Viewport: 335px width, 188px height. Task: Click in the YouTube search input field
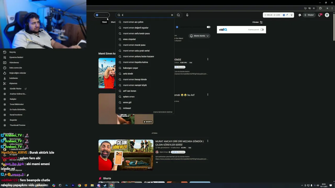[x=145, y=15]
